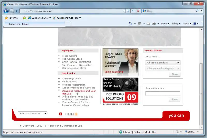Open the Product Registration link
The width and height of the screenshot is (207, 138).
pyautogui.click(x=74, y=85)
